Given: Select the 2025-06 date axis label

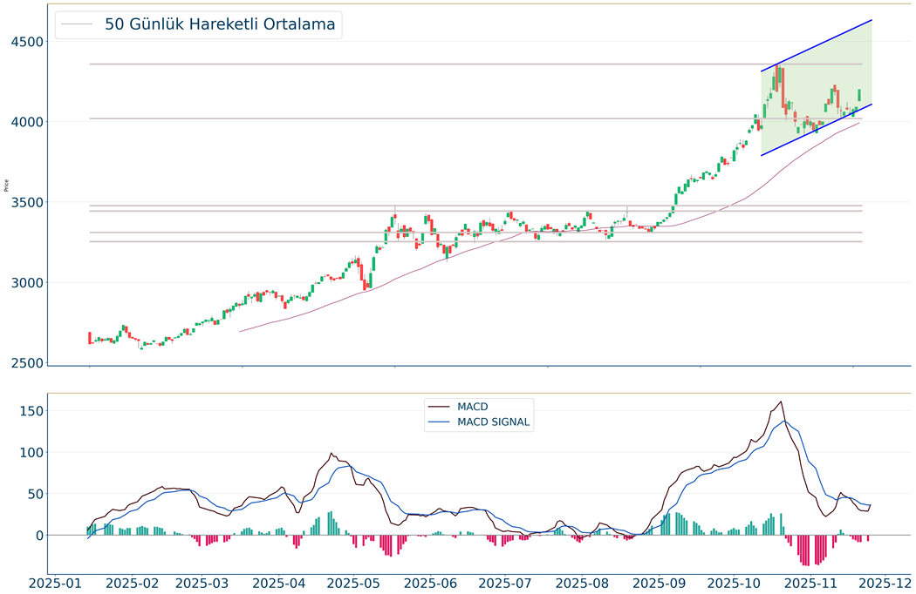Looking at the screenshot, I should (x=432, y=582).
